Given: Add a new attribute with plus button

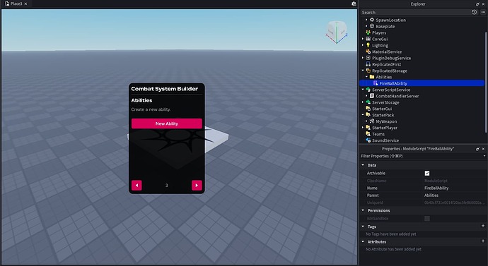Looking at the screenshot, I should click(483, 241).
